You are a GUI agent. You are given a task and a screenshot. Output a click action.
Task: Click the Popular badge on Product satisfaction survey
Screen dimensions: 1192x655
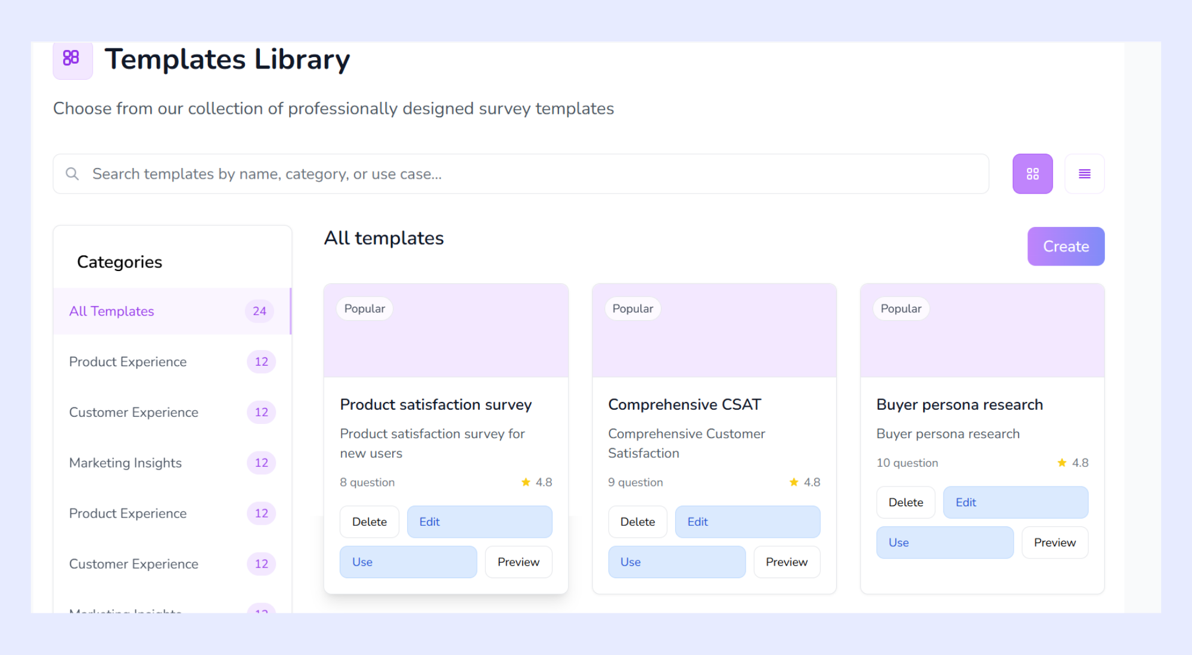point(364,308)
